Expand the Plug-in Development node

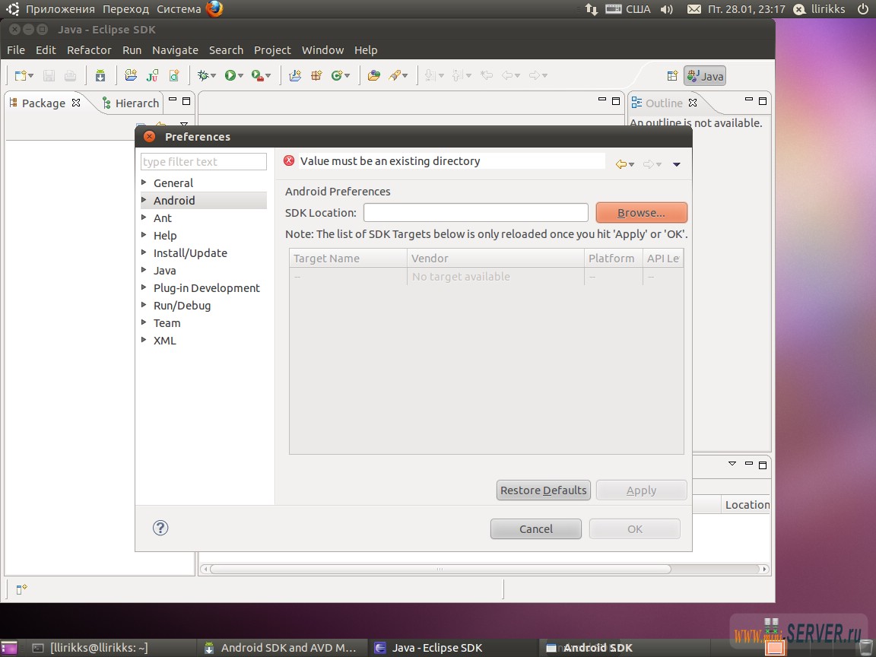point(144,287)
